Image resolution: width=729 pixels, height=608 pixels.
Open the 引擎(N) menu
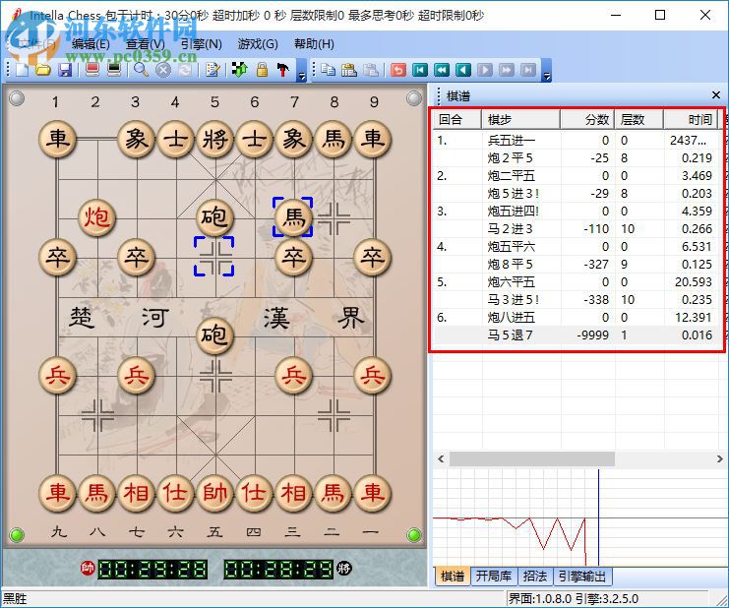coord(202,44)
